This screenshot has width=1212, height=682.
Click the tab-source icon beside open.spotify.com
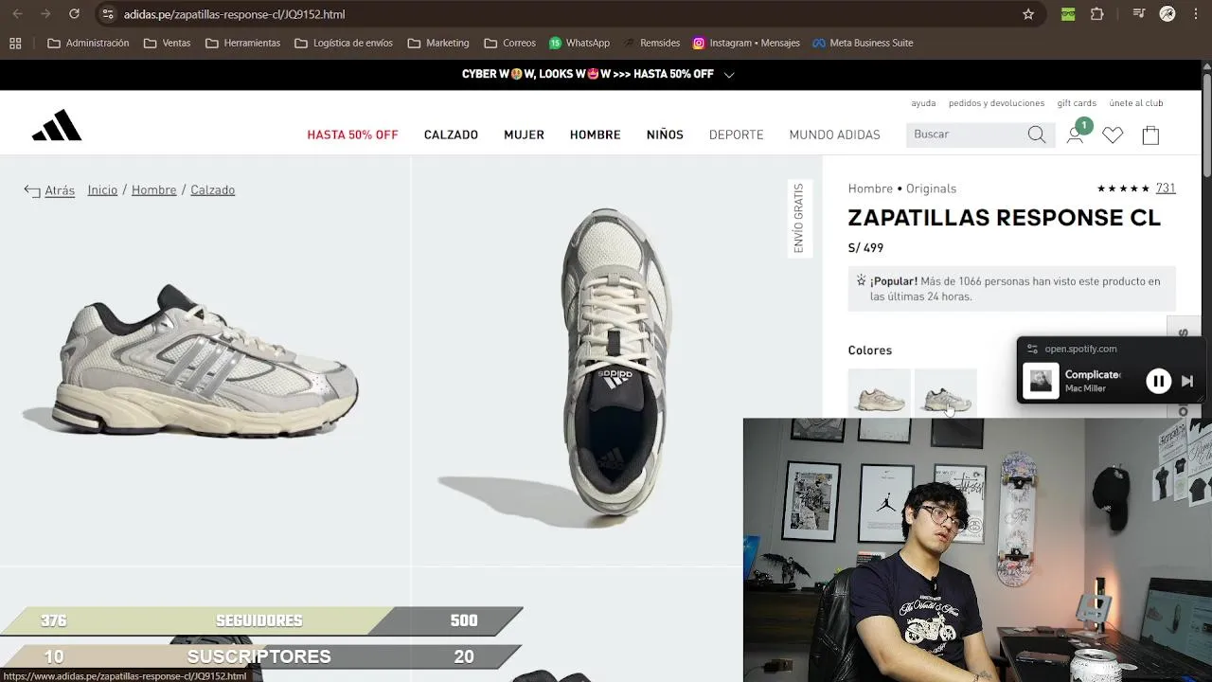point(1032,349)
